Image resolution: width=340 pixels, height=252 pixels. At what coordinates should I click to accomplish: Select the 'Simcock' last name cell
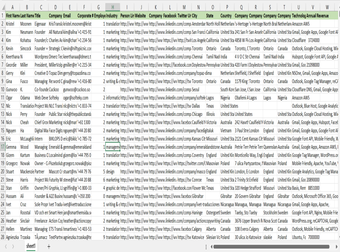(27, 48)
